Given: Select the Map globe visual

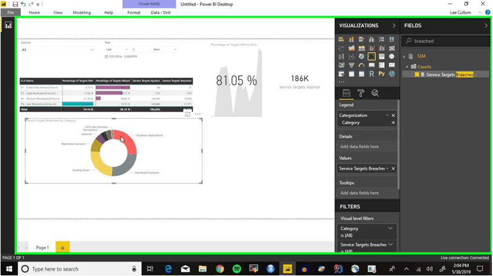Looking at the screenshot, I should pos(391,57).
